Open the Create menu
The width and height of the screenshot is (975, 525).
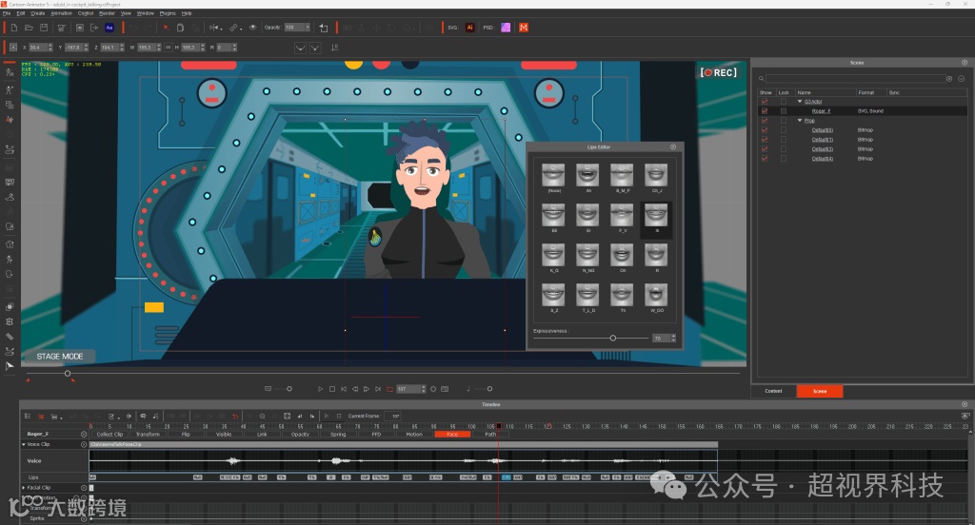[37, 13]
